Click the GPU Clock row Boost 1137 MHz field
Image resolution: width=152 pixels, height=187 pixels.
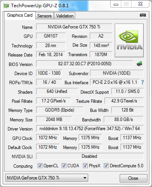pyautogui.click(x=132, y=138)
